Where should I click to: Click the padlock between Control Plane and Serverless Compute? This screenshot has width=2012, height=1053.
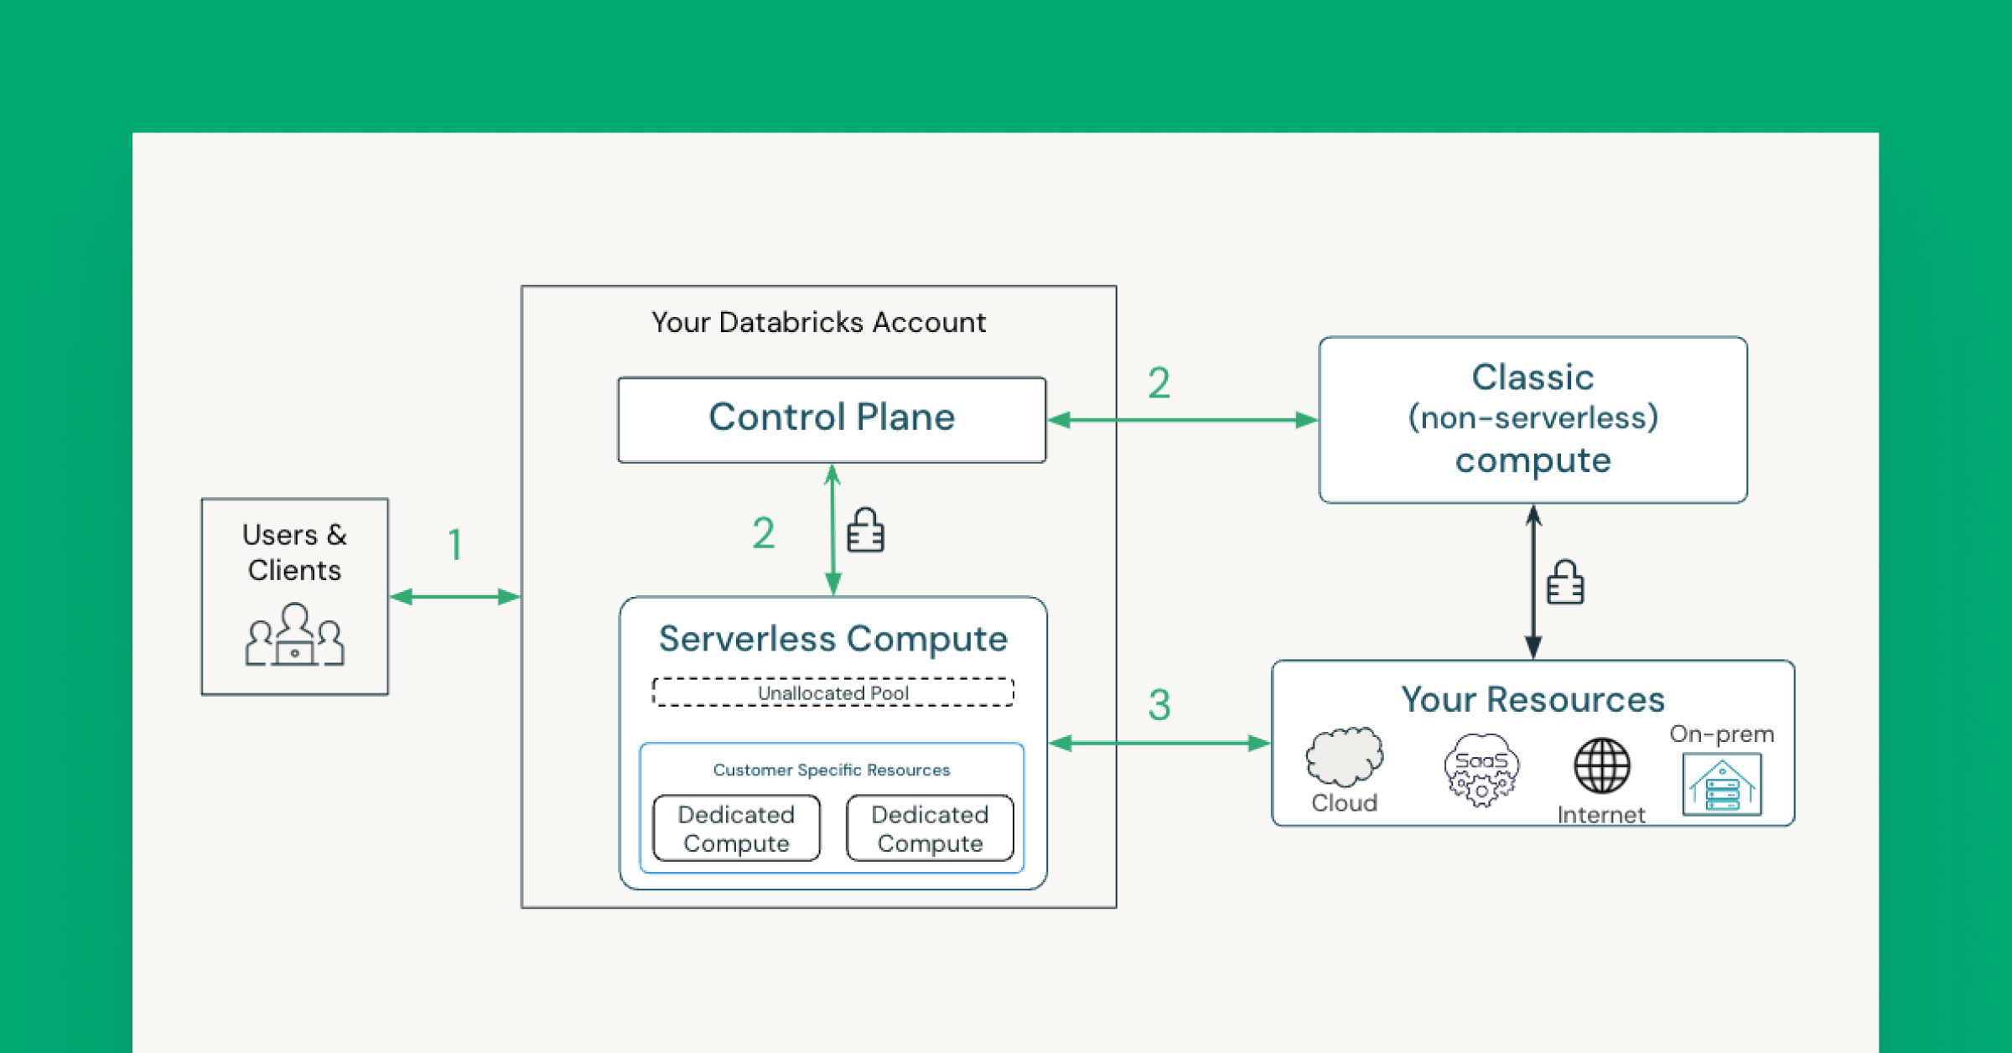pyautogui.click(x=867, y=530)
